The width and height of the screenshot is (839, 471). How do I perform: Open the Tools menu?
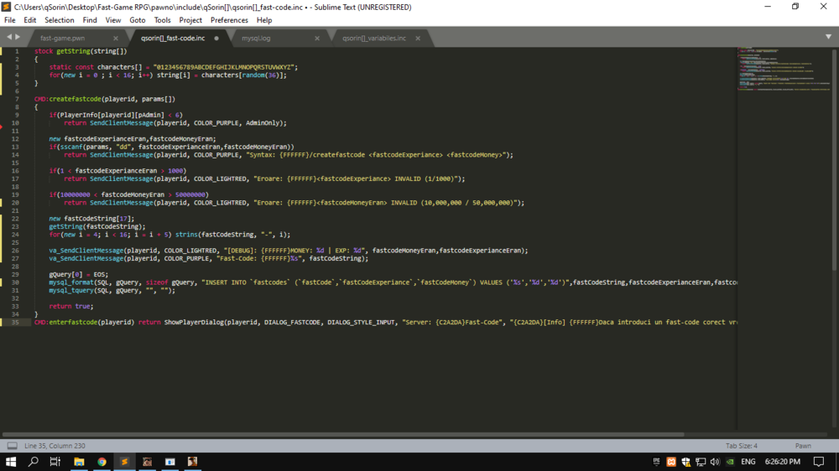point(162,20)
